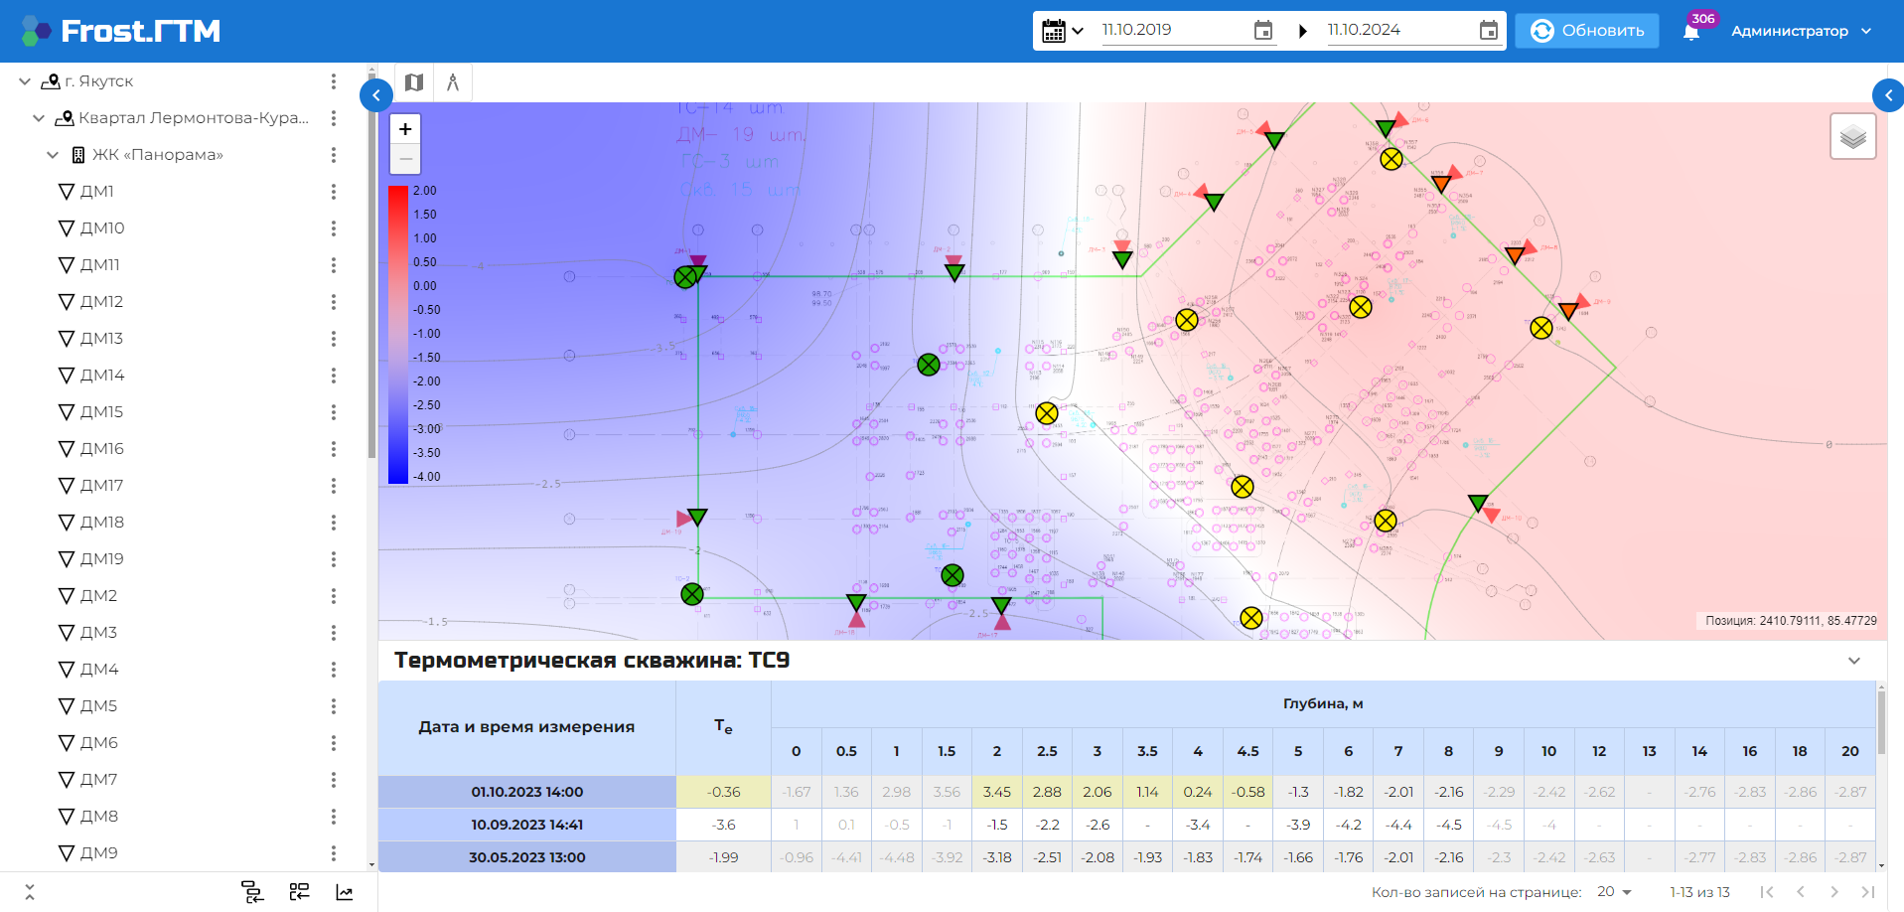
Task: Collapse the г. Якутск tree node
Action: tap(25, 81)
